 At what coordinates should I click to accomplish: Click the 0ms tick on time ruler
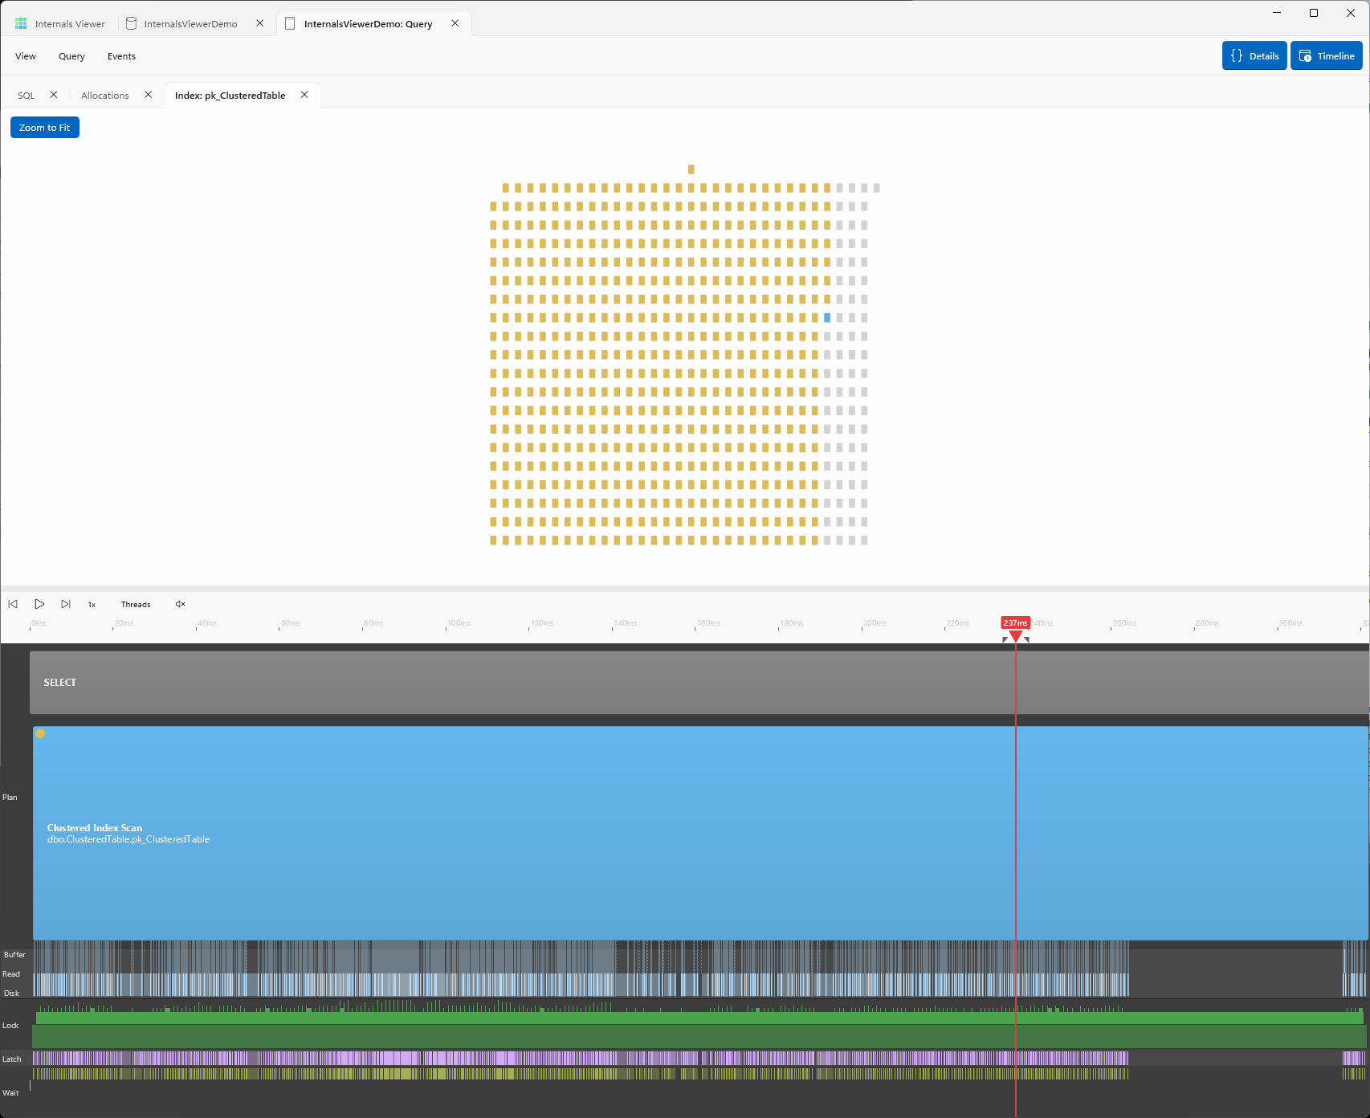tap(38, 623)
